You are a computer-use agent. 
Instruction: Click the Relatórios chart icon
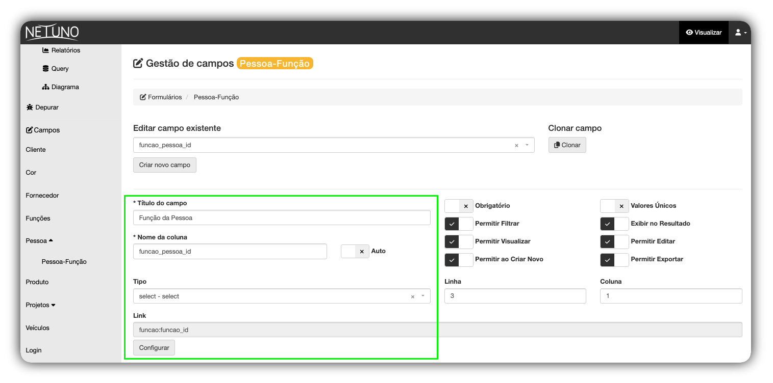[45, 50]
